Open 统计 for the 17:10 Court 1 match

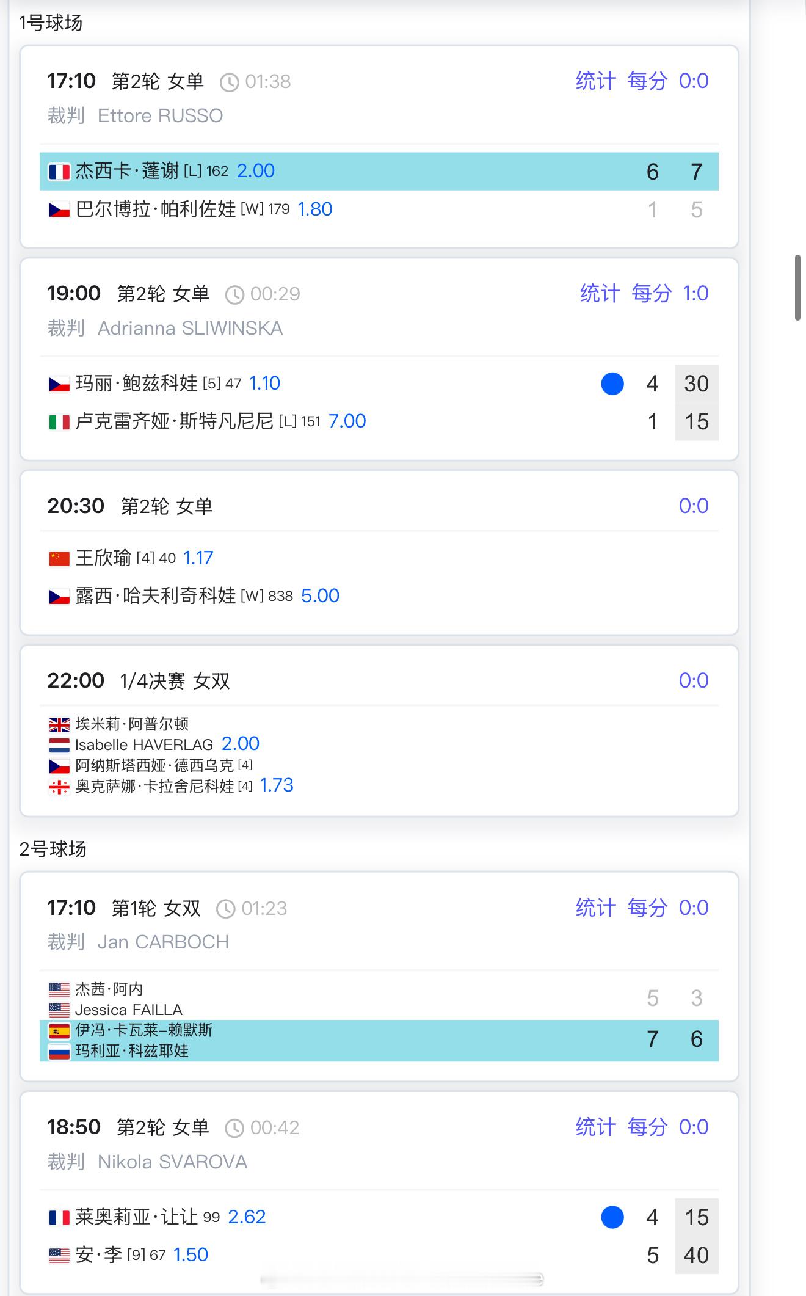click(x=596, y=81)
